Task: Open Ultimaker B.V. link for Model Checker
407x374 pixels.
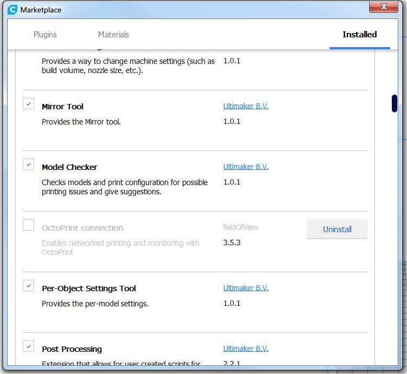Action: pos(246,167)
